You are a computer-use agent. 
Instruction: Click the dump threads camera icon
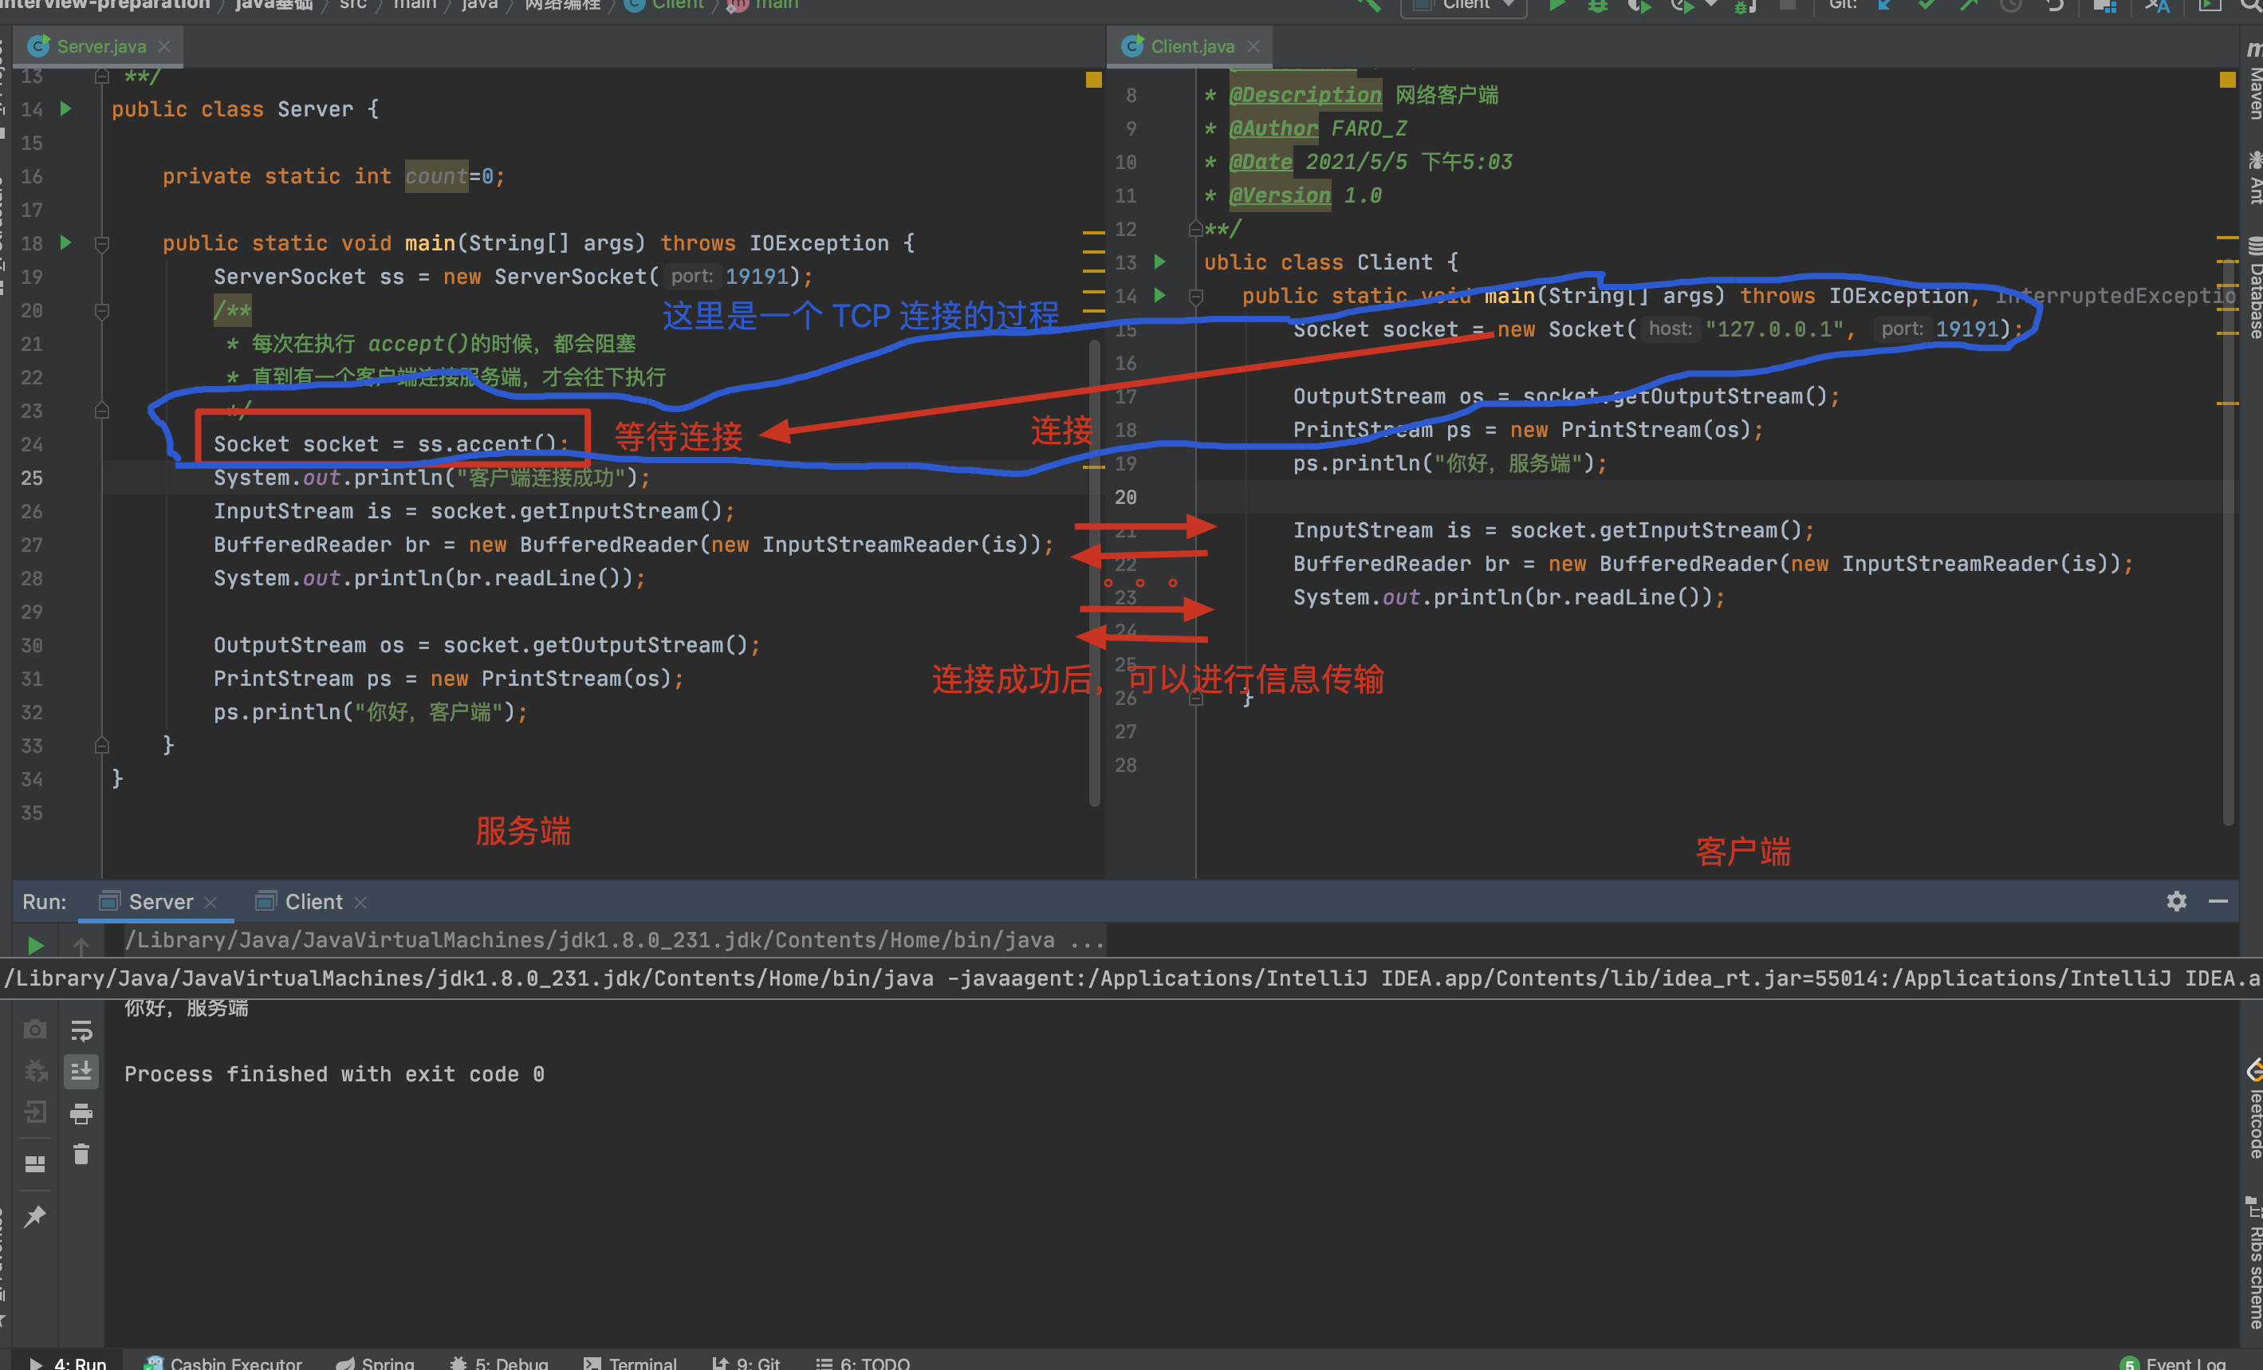coord(35,1029)
